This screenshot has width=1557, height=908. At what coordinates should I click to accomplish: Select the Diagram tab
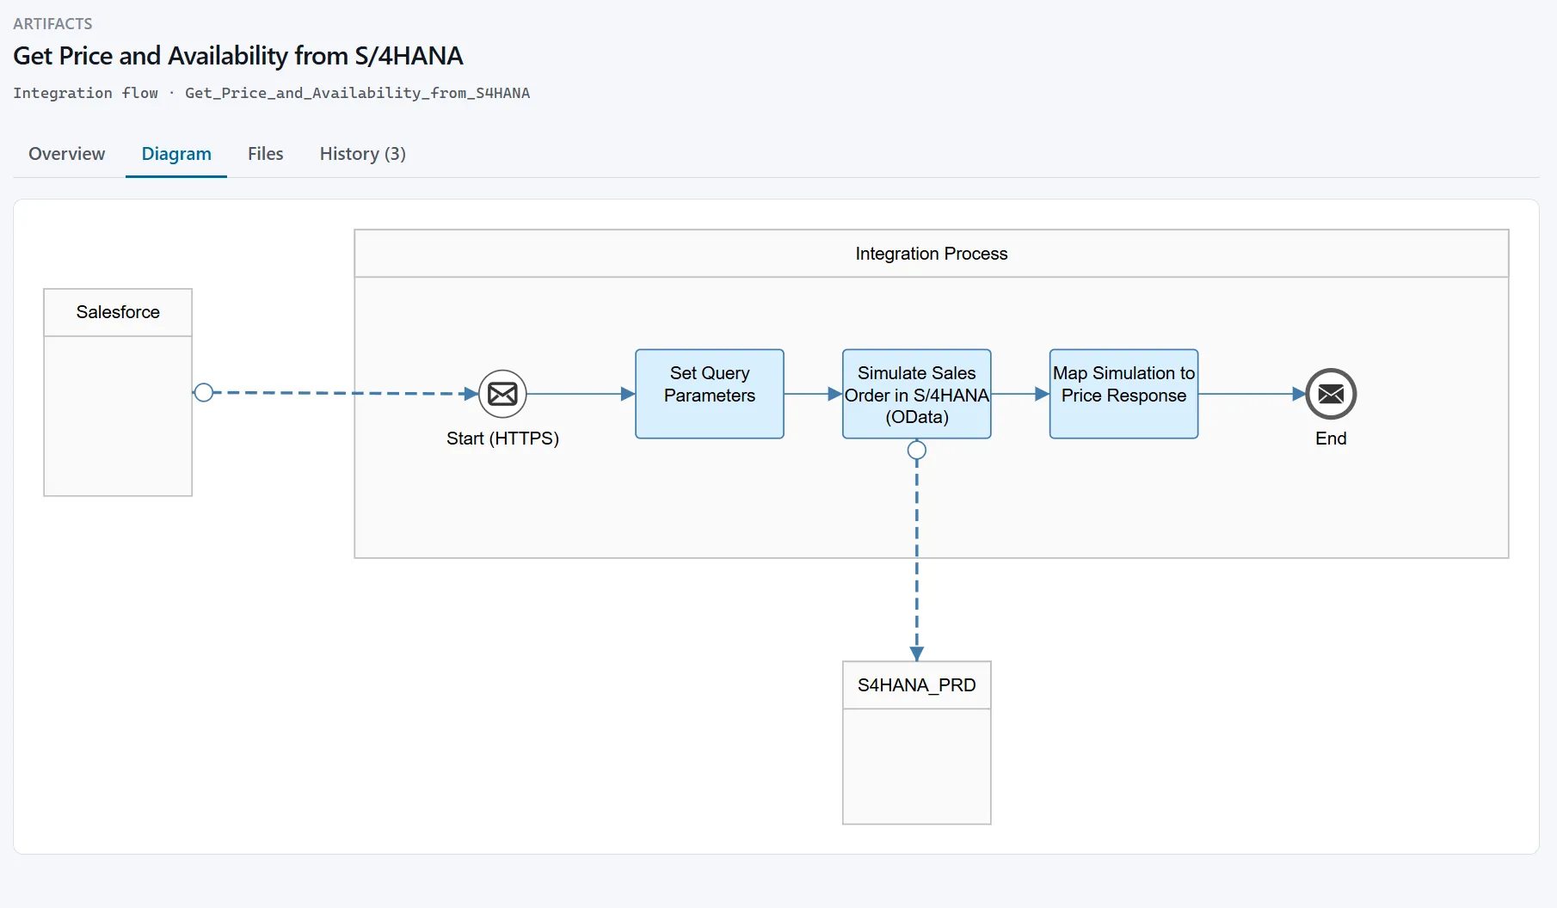click(176, 154)
